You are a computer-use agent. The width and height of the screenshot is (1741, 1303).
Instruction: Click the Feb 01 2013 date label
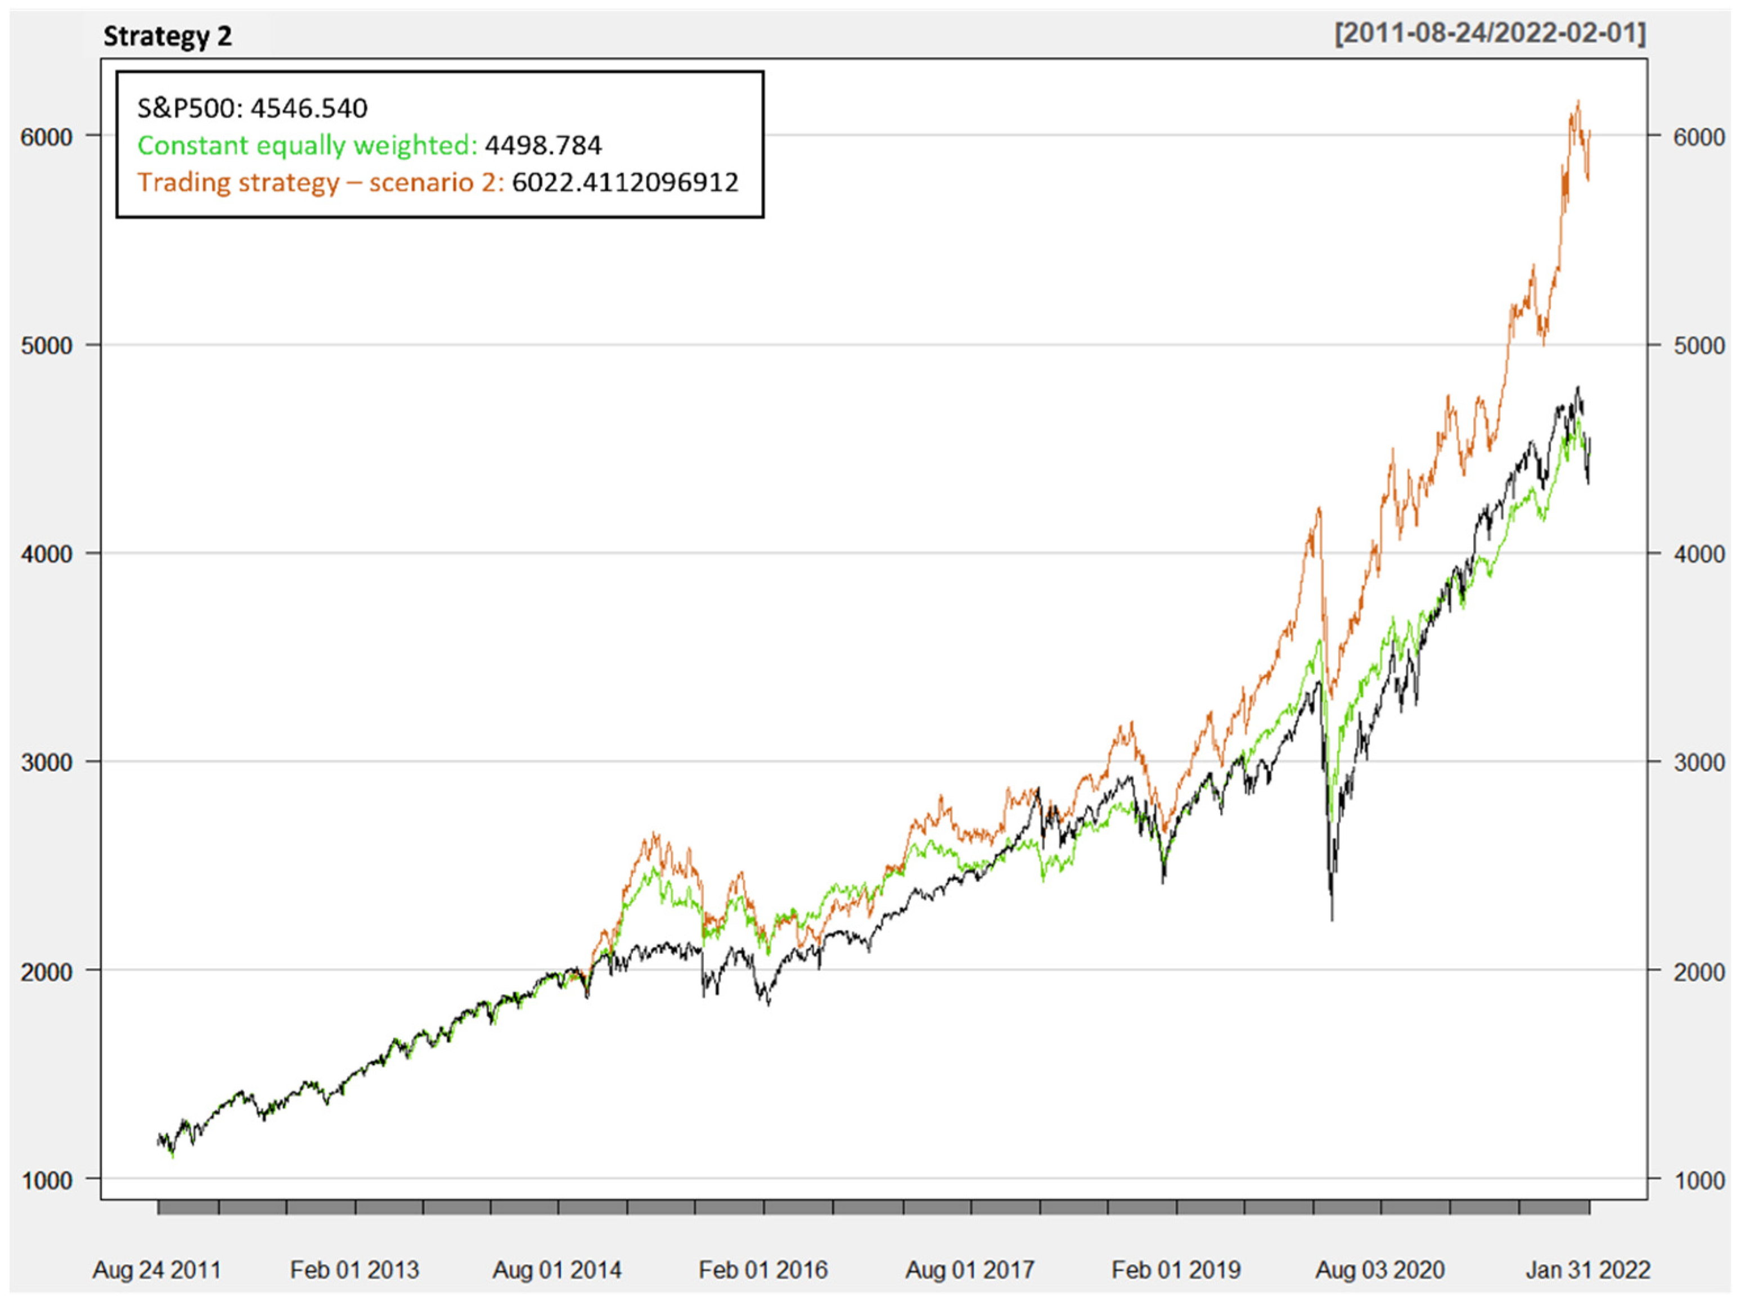[x=354, y=1270]
